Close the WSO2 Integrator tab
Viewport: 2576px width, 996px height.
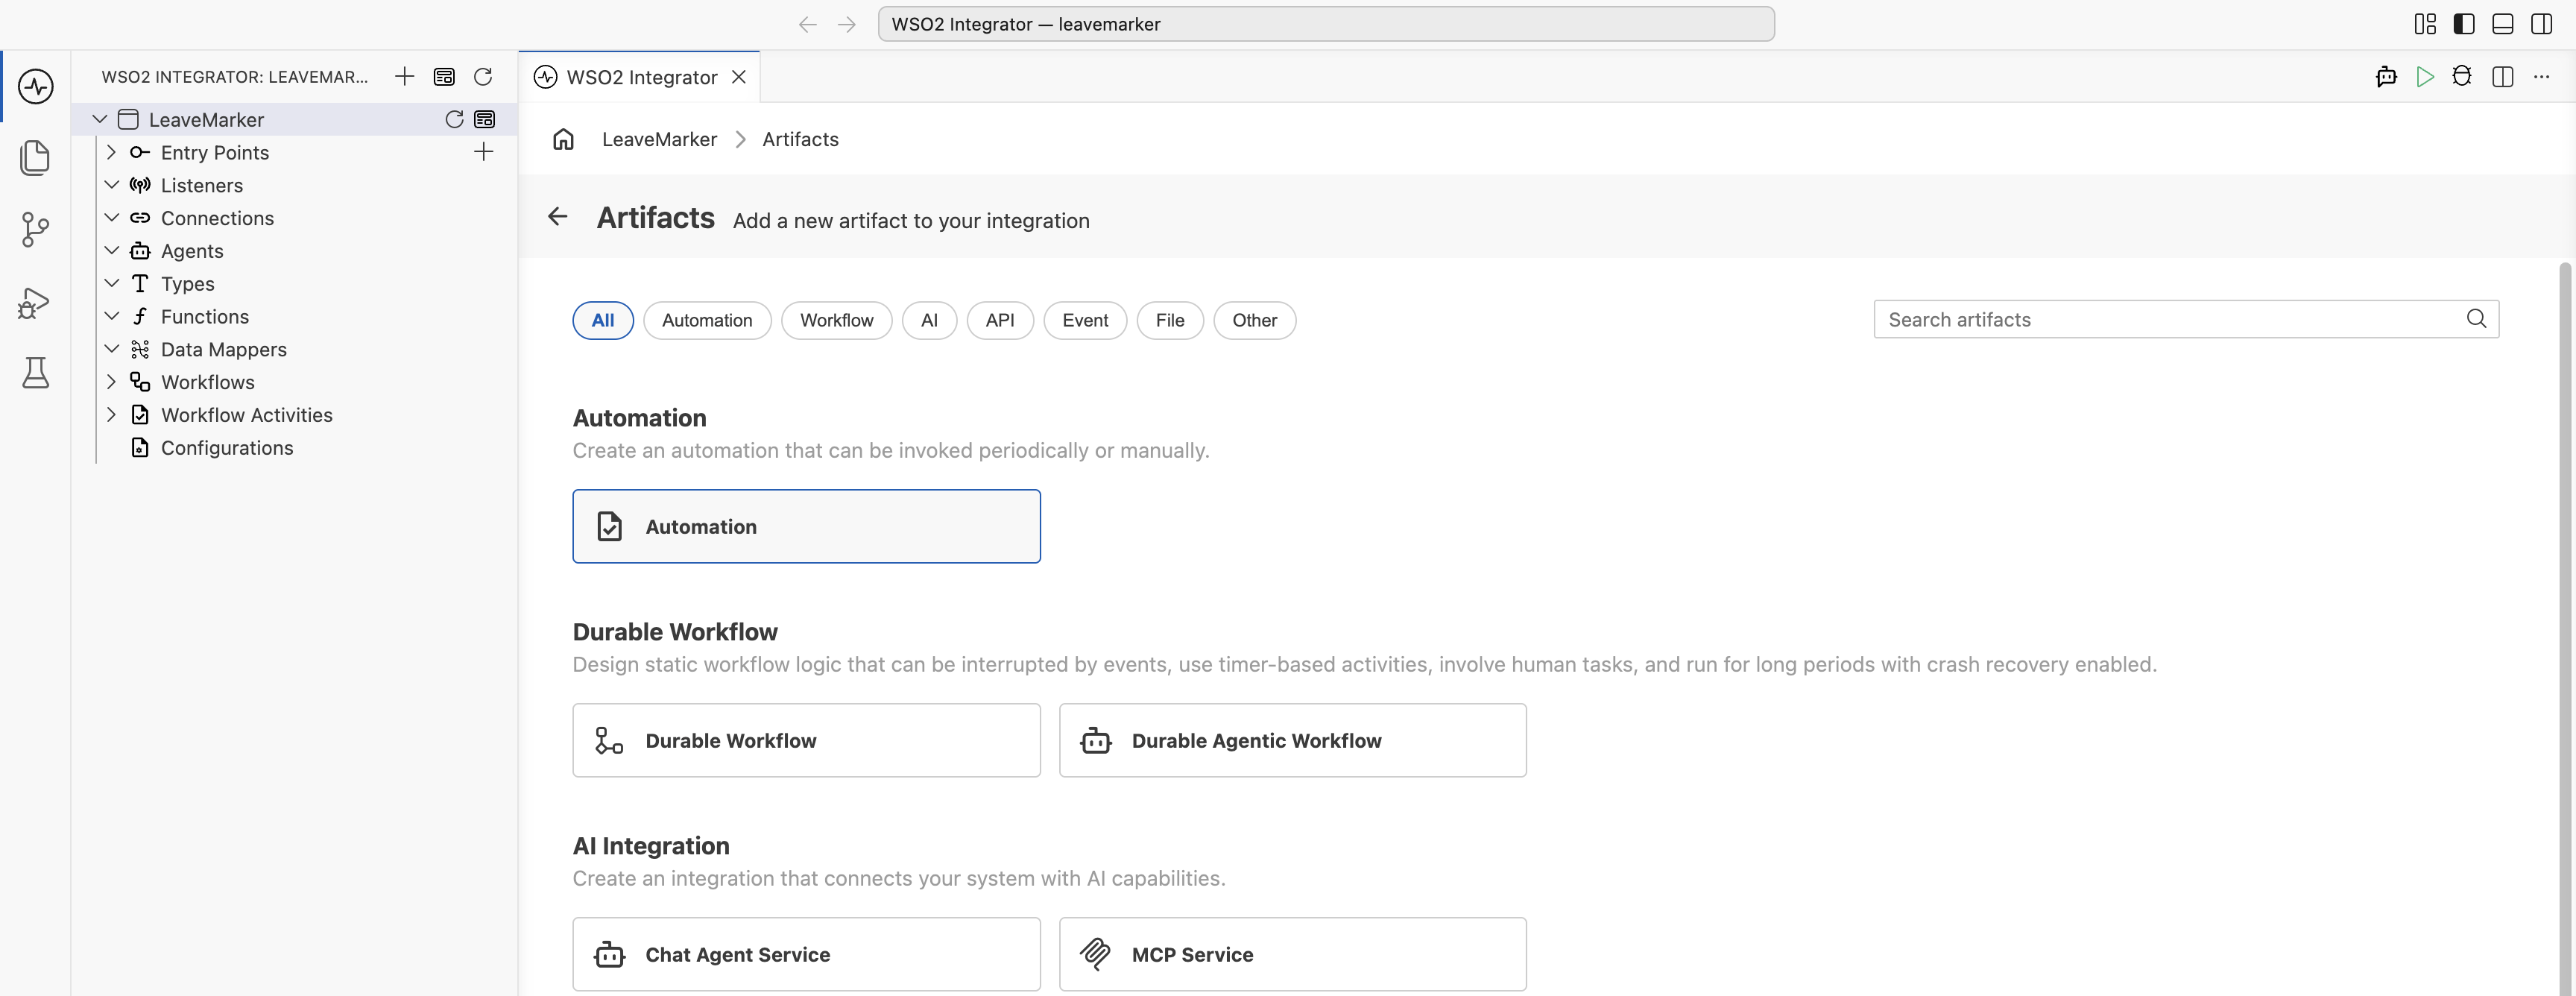tap(739, 77)
